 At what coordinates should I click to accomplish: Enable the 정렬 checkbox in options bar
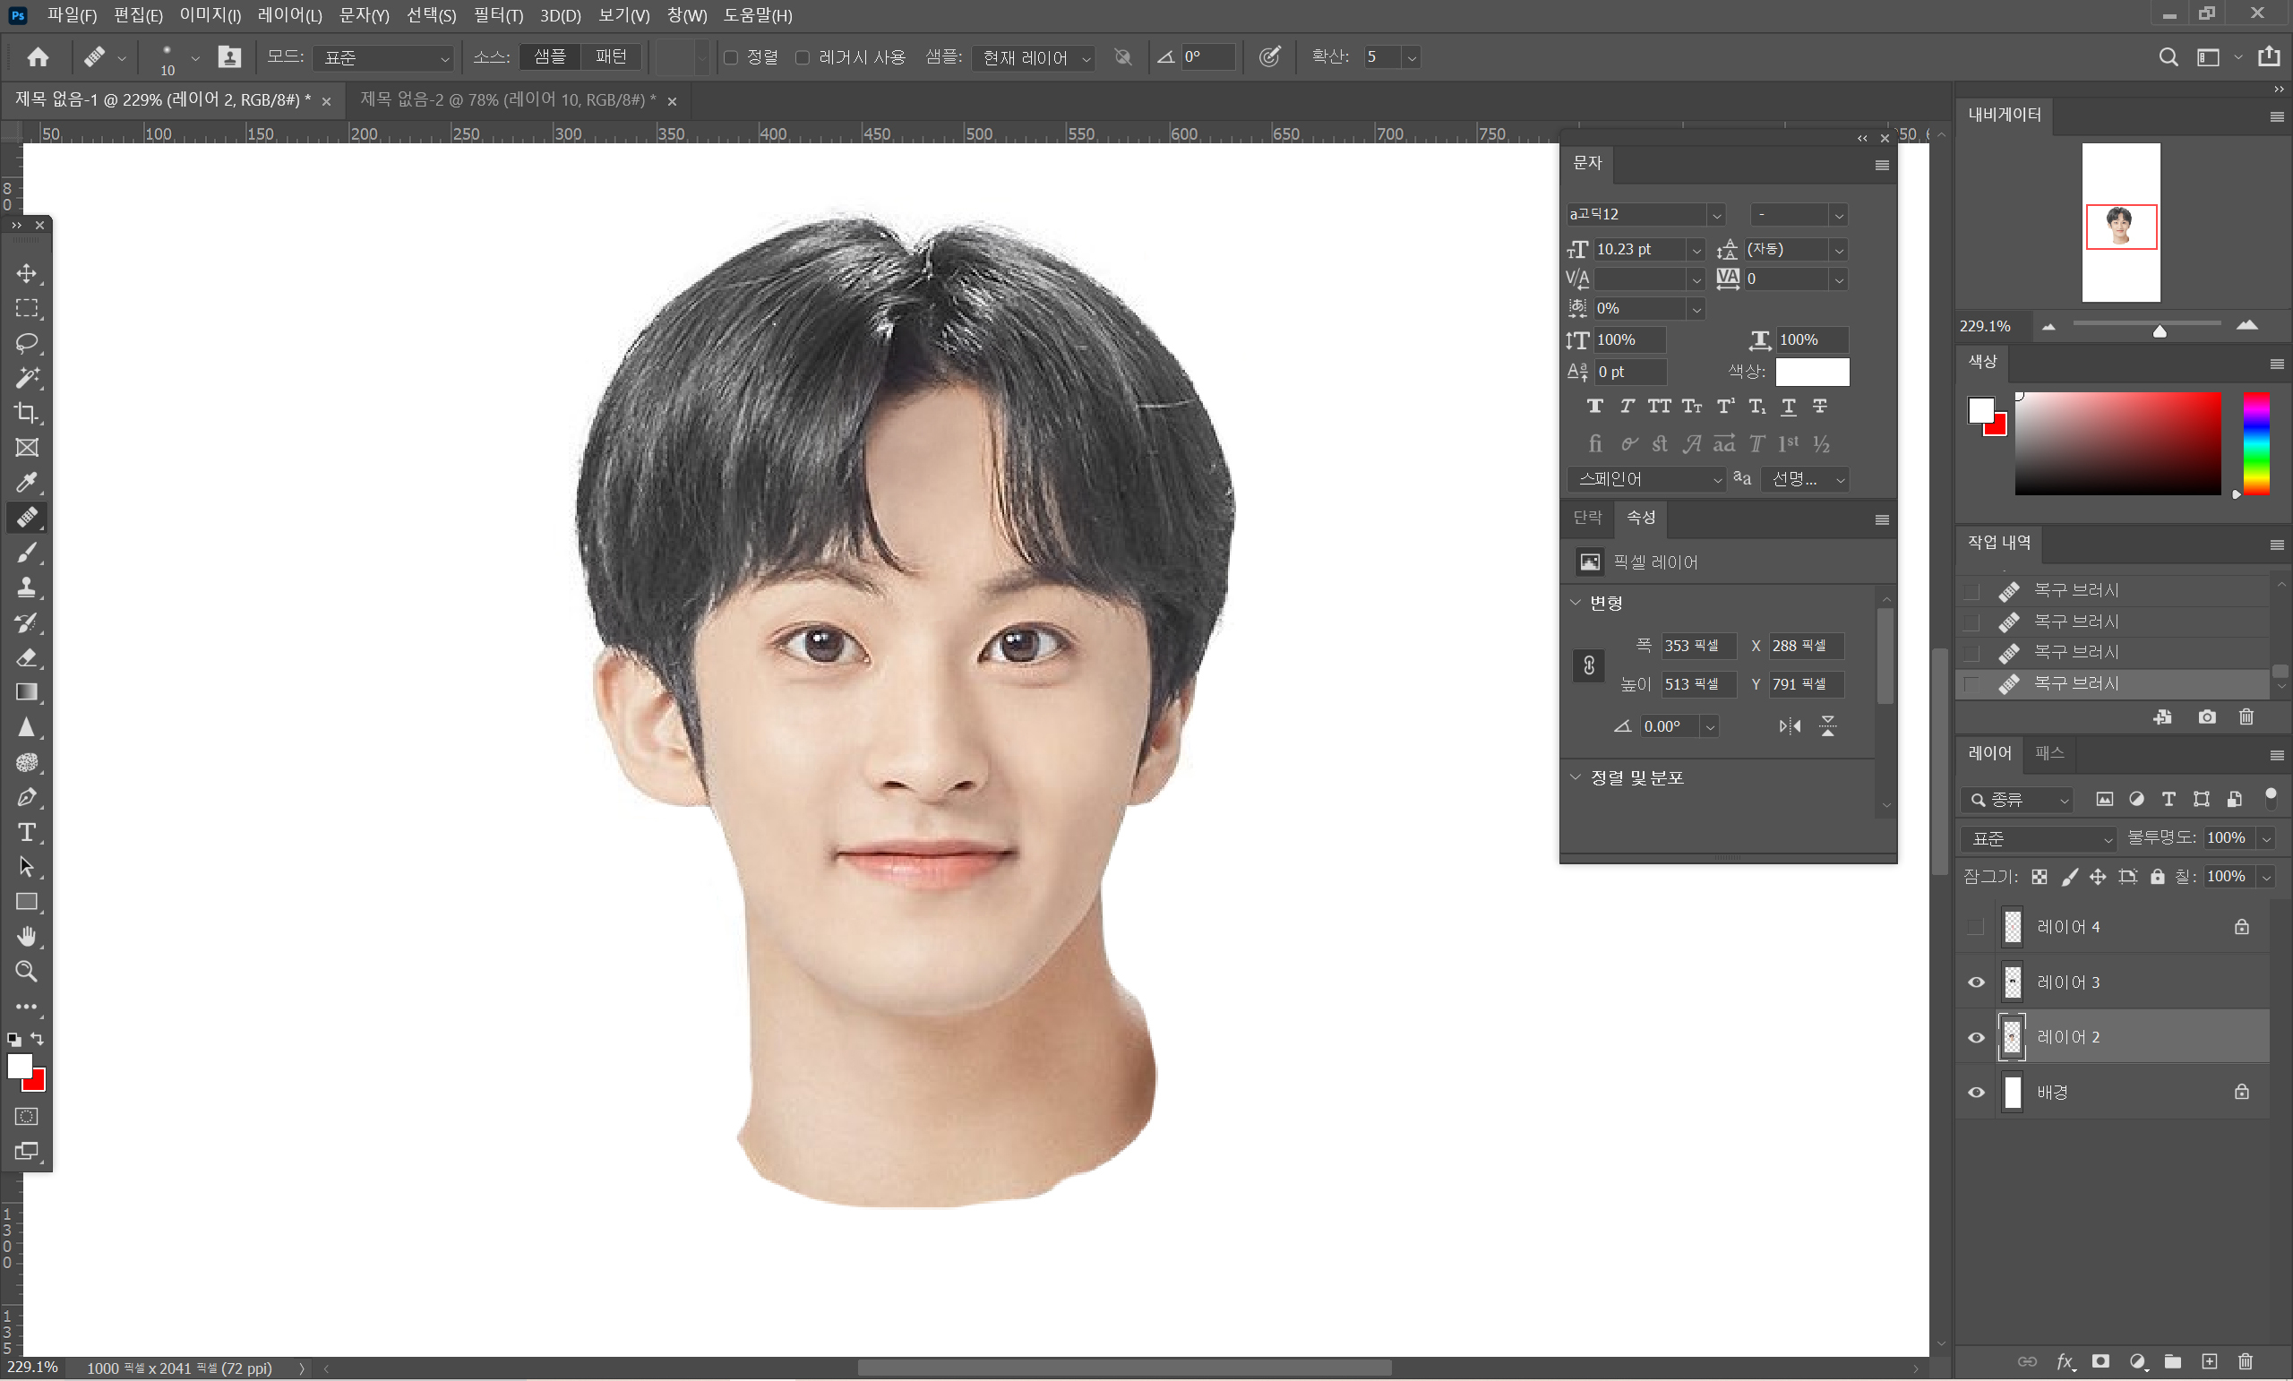pyautogui.click(x=732, y=57)
